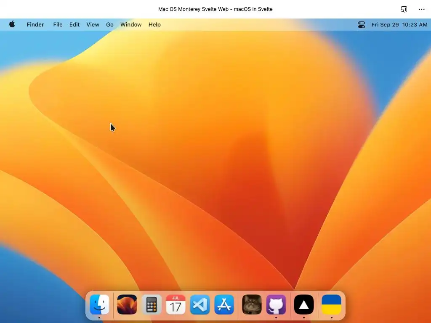Screen dimensions: 431x323
Task: Click the cat photo dock icon
Action: click(x=252, y=304)
